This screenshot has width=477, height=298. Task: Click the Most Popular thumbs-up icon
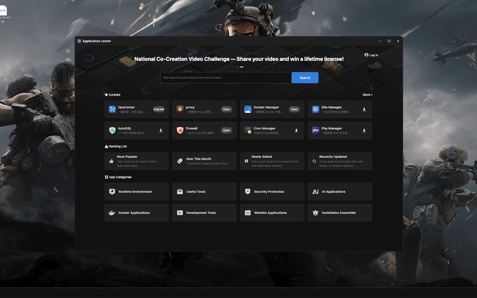(111, 161)
